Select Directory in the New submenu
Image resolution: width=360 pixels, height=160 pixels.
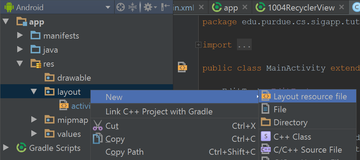click(307, 122)
